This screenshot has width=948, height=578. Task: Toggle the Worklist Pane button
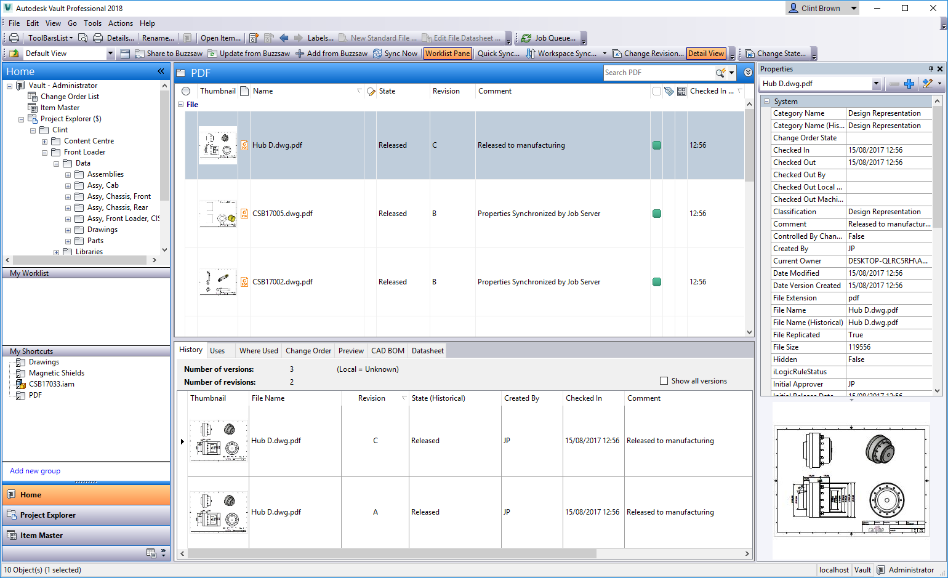[x=448, y=54]
